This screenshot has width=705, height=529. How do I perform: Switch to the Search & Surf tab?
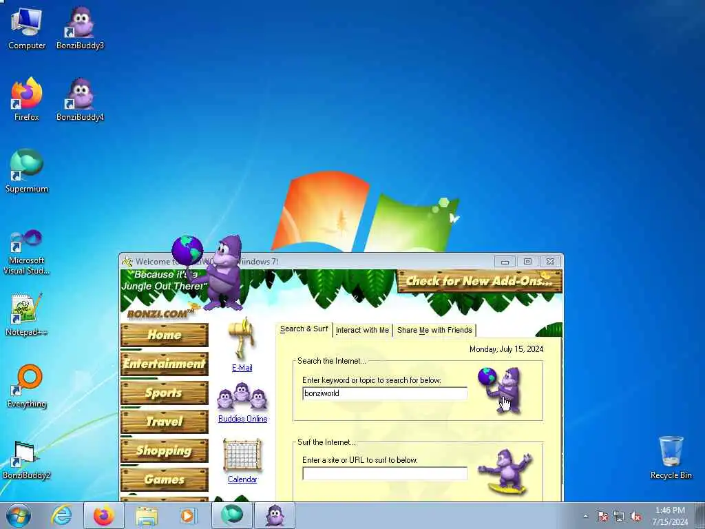[304, 329]
